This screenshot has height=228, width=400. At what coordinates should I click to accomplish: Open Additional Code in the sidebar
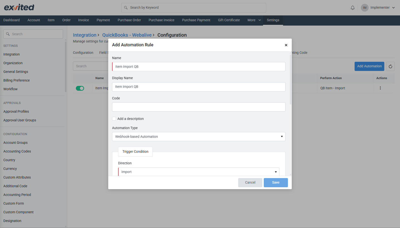(15, 186)
